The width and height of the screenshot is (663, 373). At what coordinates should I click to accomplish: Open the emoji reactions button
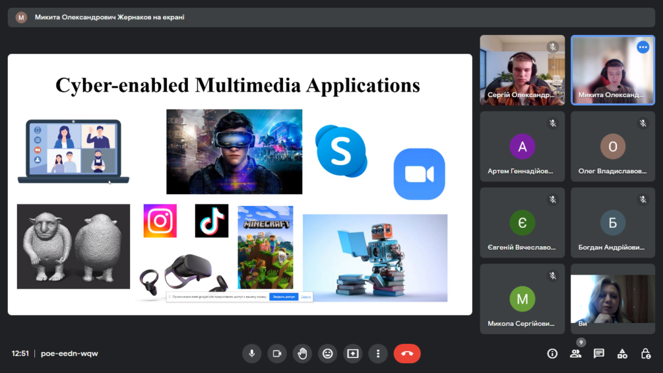(328, 354)
